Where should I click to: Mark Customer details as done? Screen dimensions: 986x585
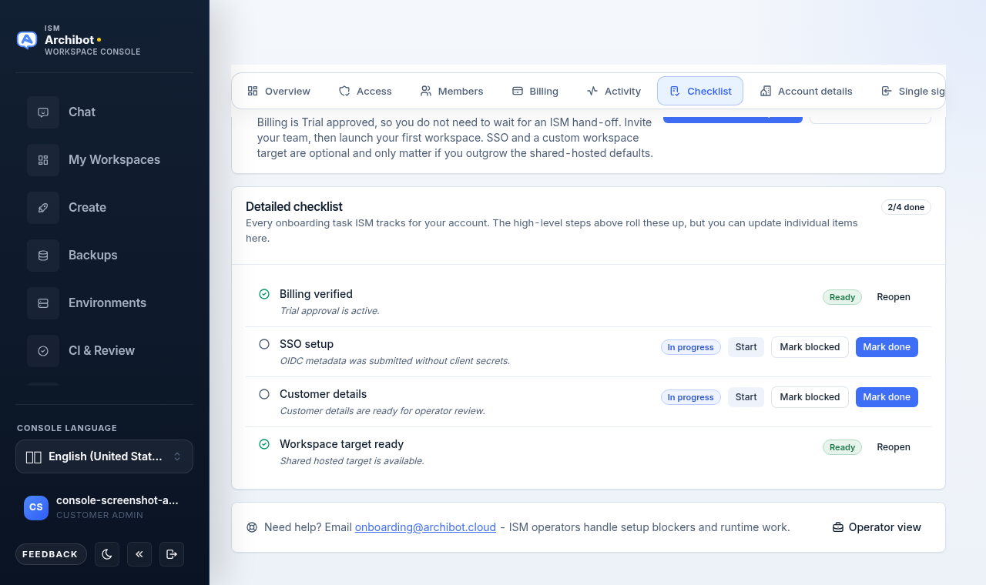click(887, 397)
